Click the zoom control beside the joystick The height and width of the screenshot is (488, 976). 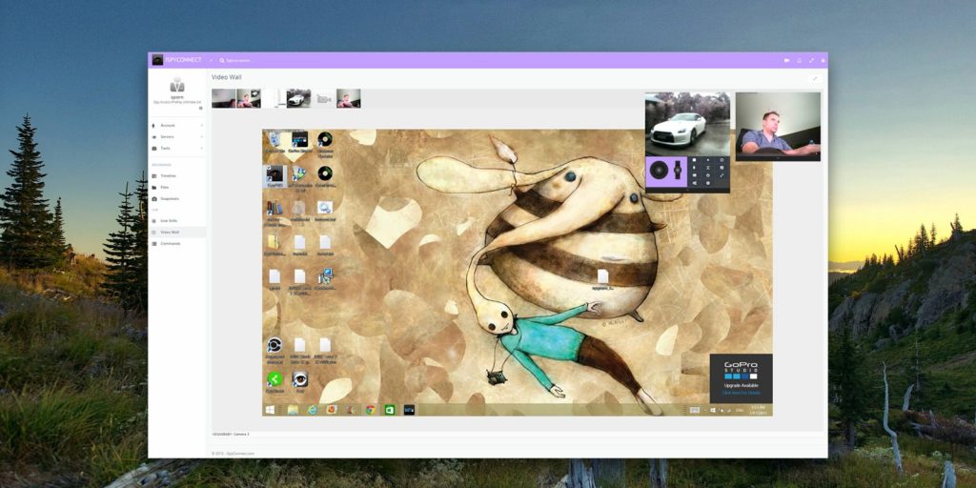coord(678,170)
